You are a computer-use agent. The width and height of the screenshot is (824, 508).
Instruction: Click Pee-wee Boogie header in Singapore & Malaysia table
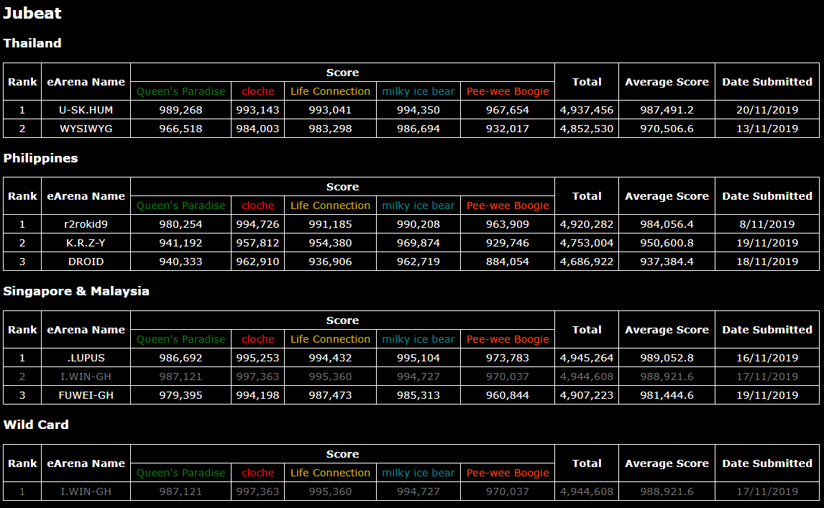tap(508, 339)
